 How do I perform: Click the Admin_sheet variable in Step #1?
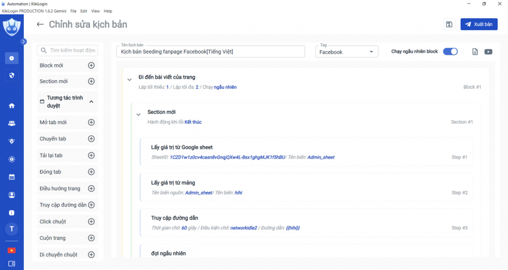tap(321, 158)
